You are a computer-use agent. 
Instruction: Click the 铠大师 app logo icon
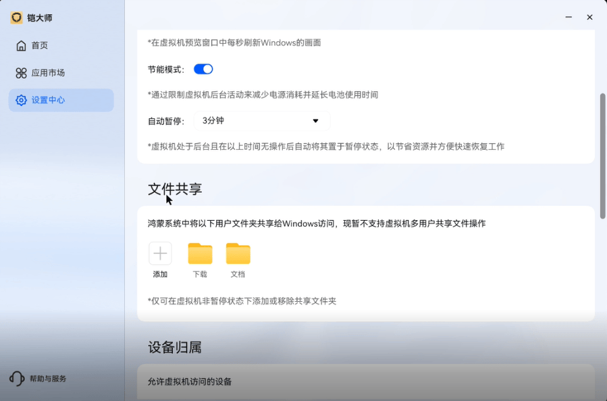(x=16, y=18)
